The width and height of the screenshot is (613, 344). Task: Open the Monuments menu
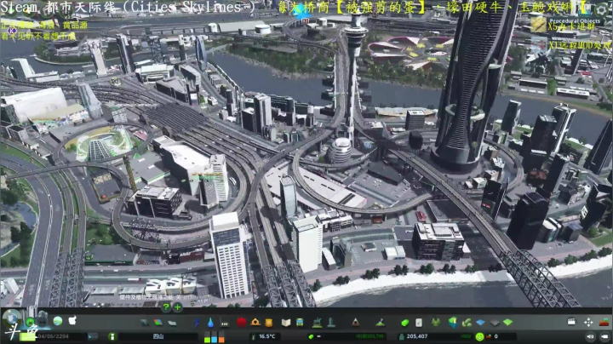click(355, 323)
